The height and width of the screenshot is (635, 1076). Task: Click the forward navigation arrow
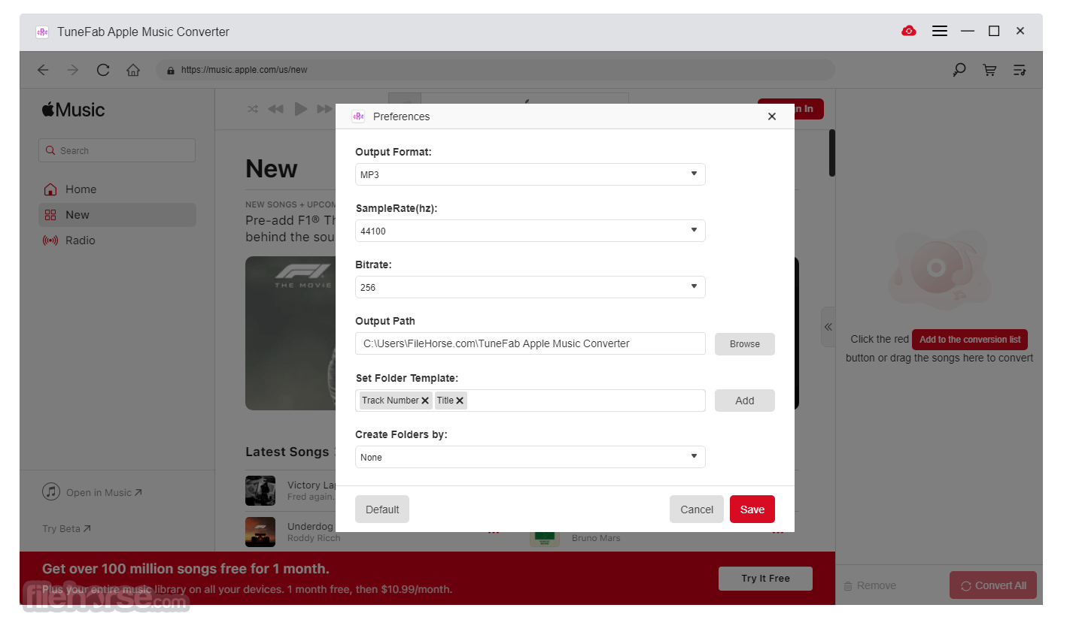[x=73, y=70]
